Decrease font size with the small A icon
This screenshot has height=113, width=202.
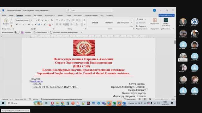(x=42, y=20)
